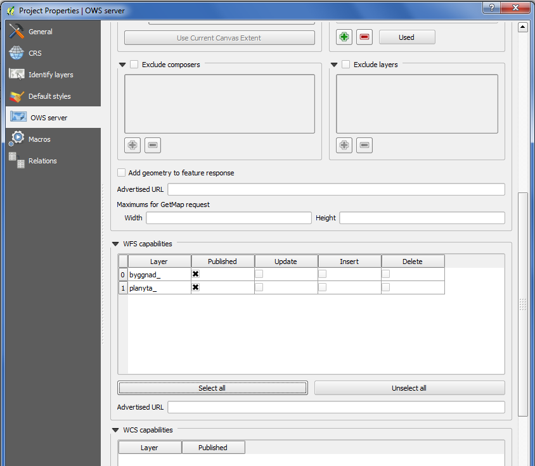
Task: Select row header 0 in WFS table
Action: (x=123, y=274)
